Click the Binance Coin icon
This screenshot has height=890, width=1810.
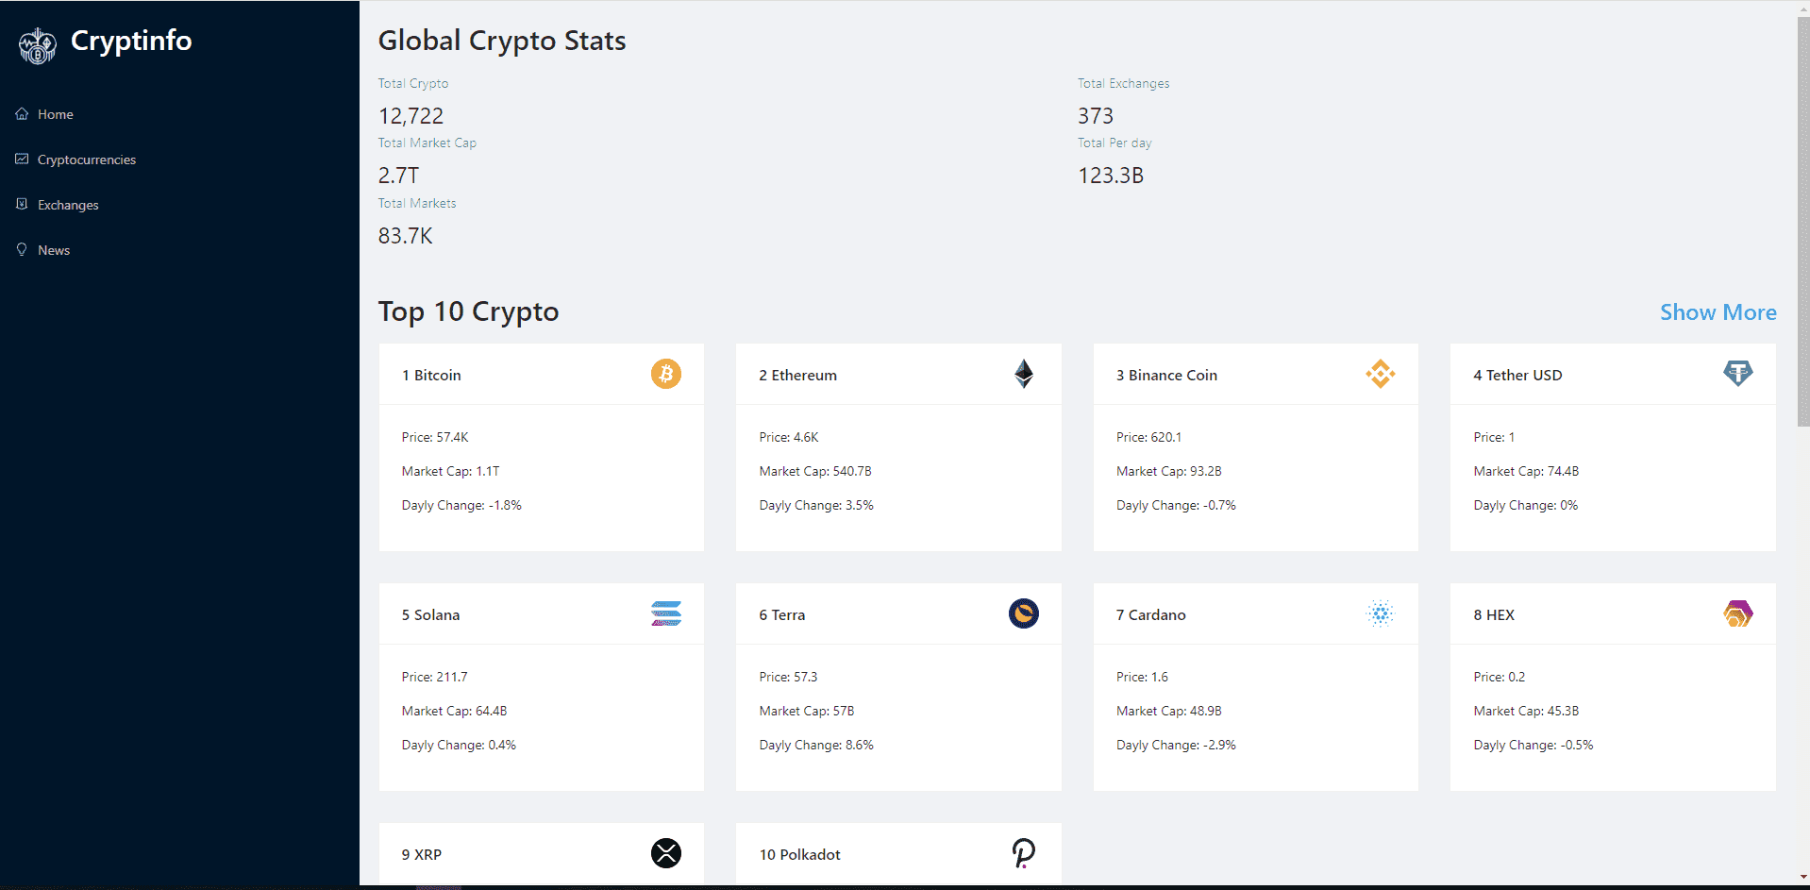1381,374
